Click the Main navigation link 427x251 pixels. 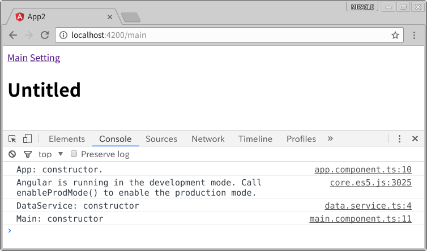tap(18, 58)
